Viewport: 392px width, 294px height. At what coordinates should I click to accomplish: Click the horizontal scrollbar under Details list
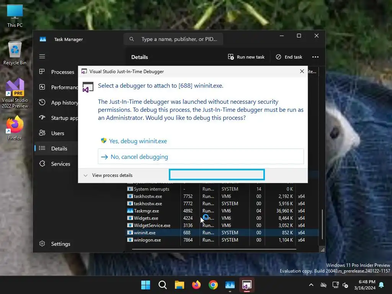pyautogui.click(x=214, y=249)
